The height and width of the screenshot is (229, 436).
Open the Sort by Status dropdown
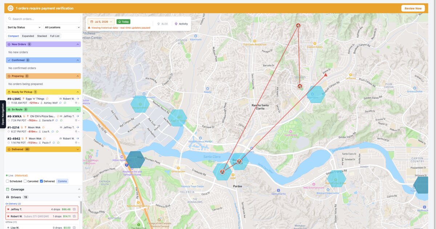coord(24,27)
